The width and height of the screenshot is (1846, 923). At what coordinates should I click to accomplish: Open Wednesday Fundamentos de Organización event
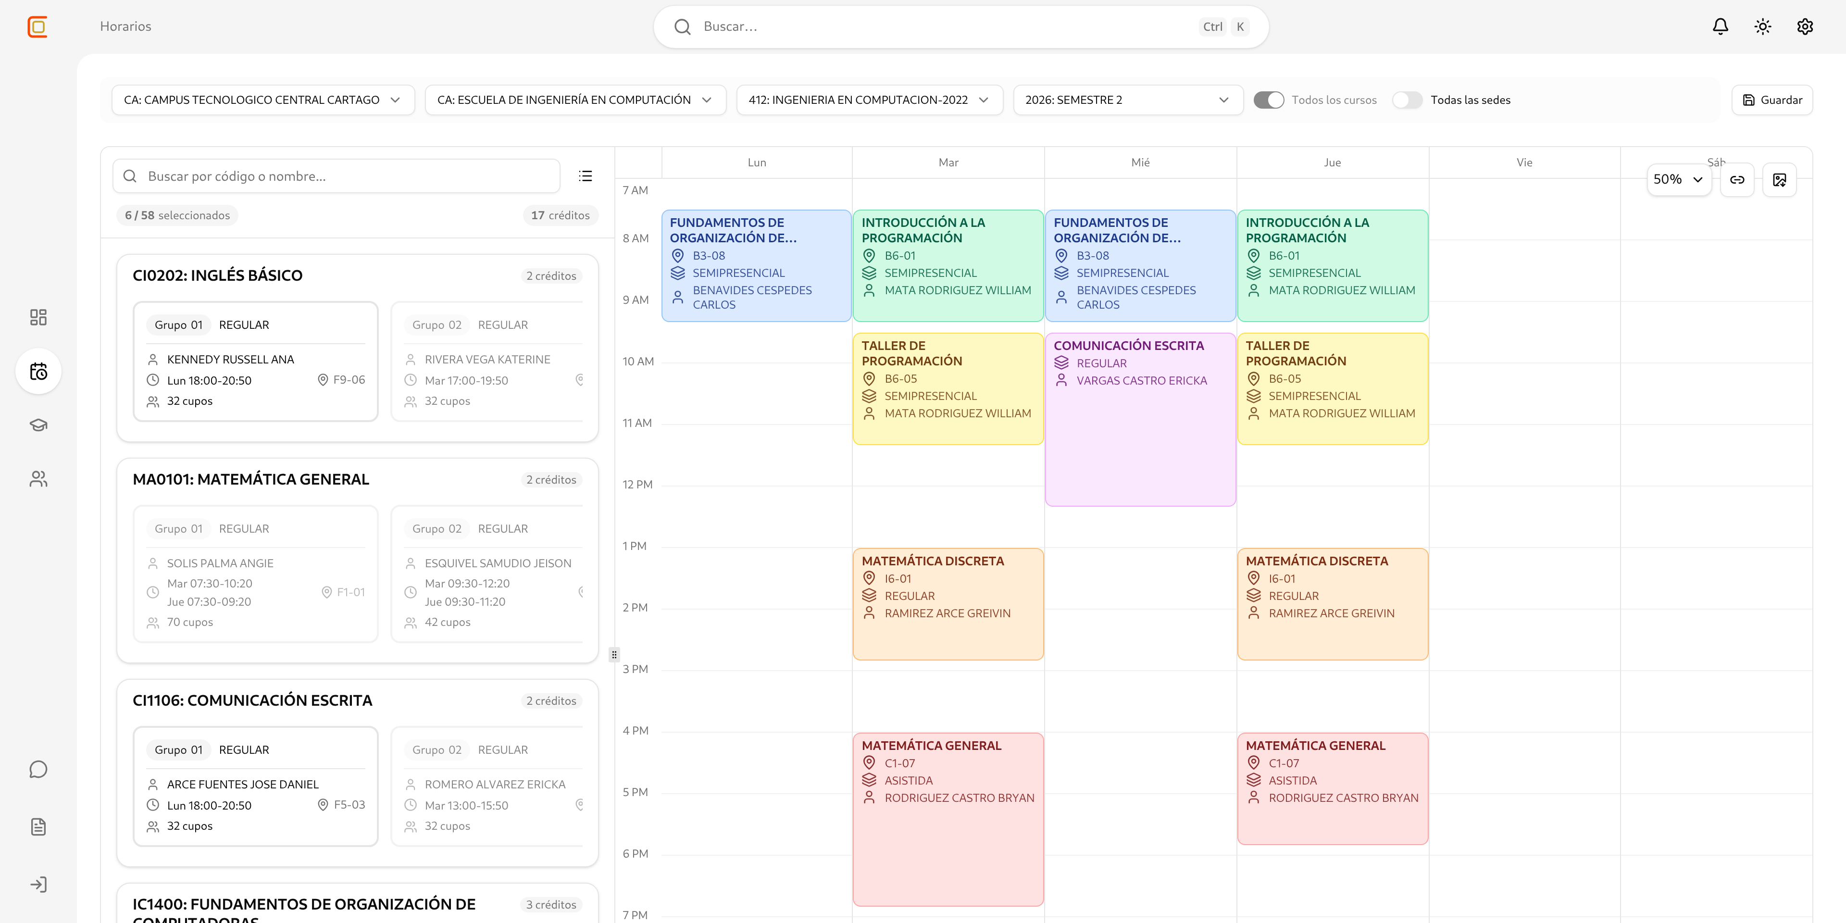click(1140, 266)
